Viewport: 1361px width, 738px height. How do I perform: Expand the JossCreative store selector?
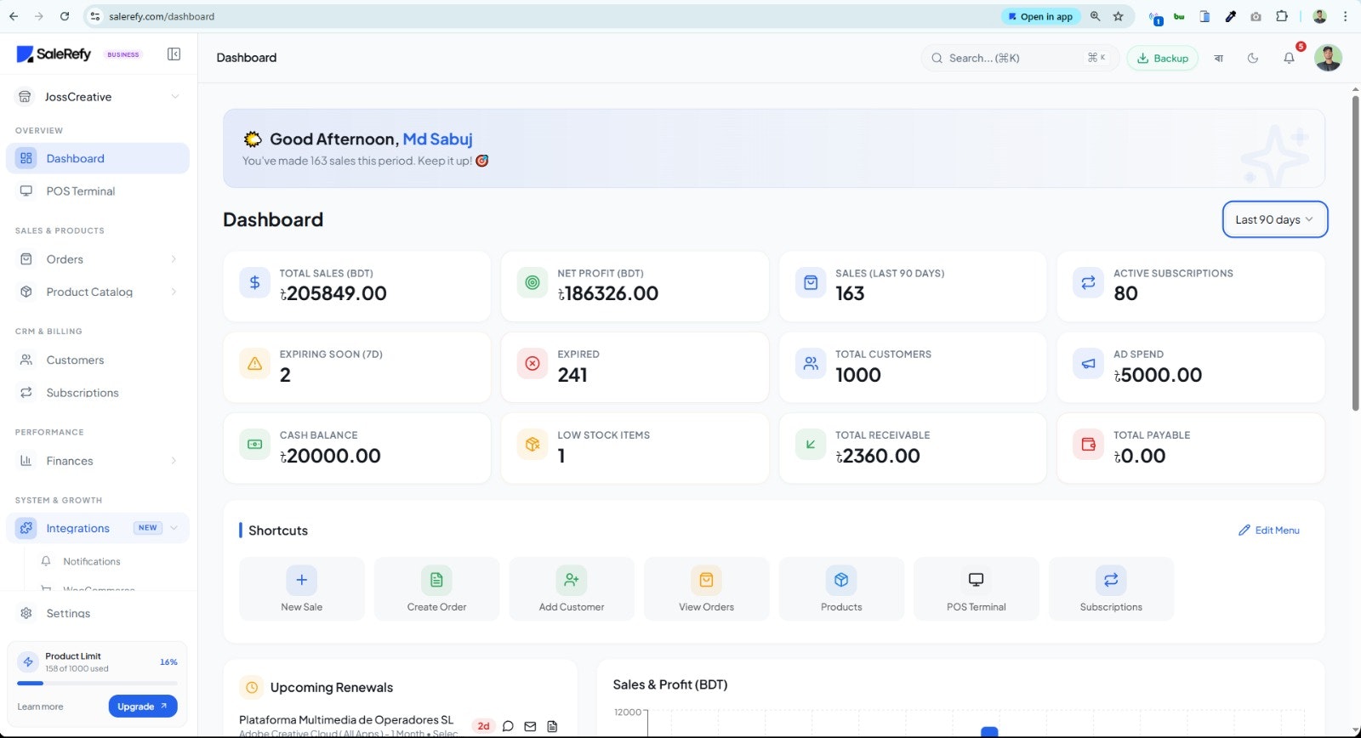pyautogui.click(x=98, y=97)
